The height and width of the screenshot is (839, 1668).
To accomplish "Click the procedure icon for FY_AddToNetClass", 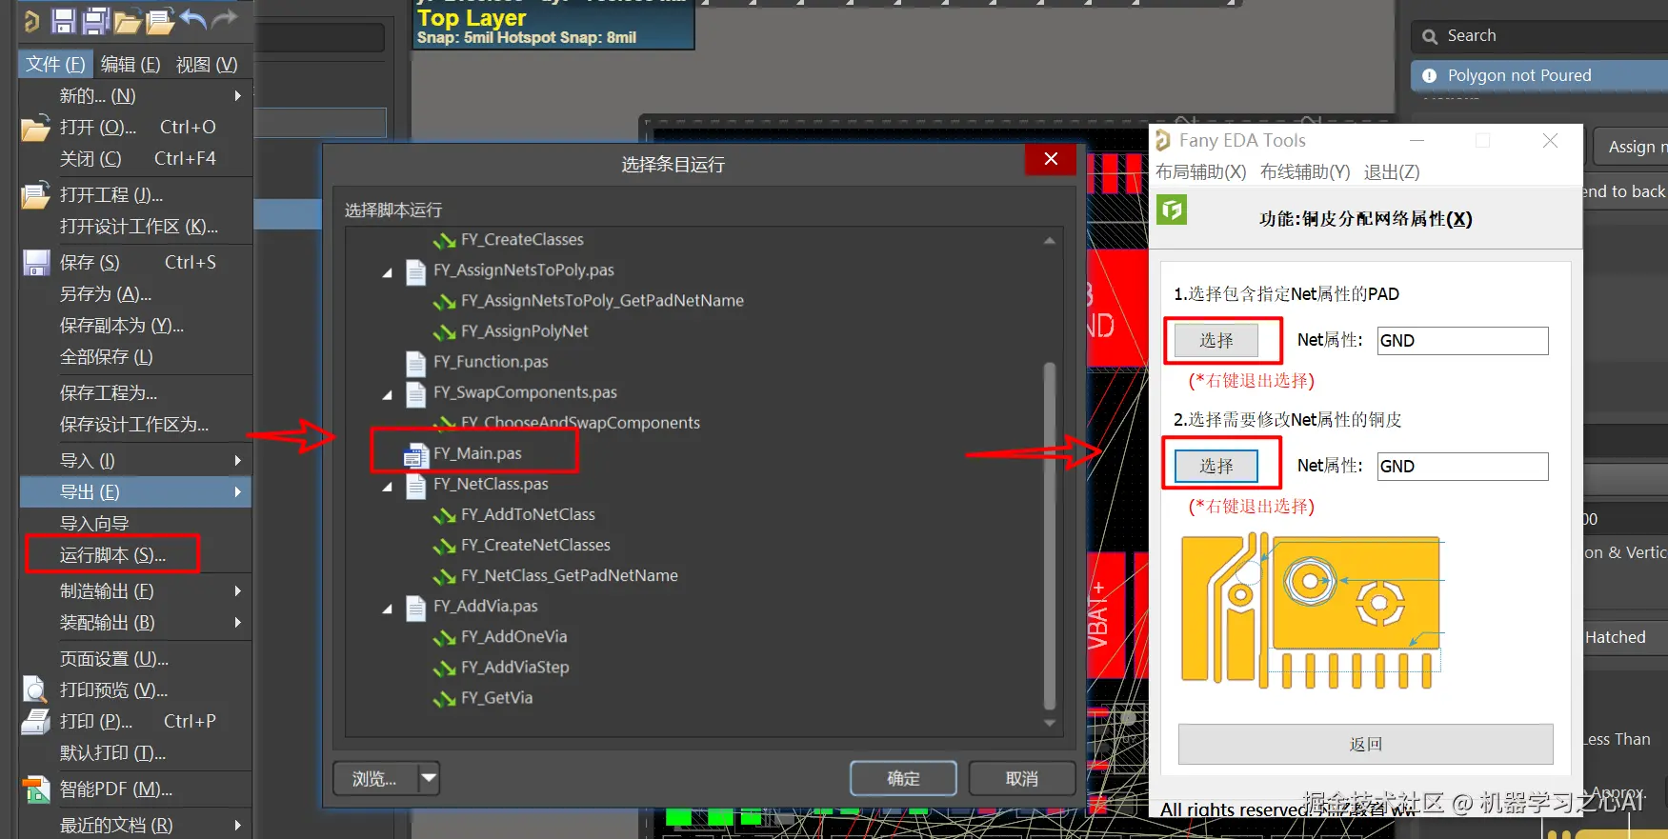I will pyautogui.click(x=444, y=515).
